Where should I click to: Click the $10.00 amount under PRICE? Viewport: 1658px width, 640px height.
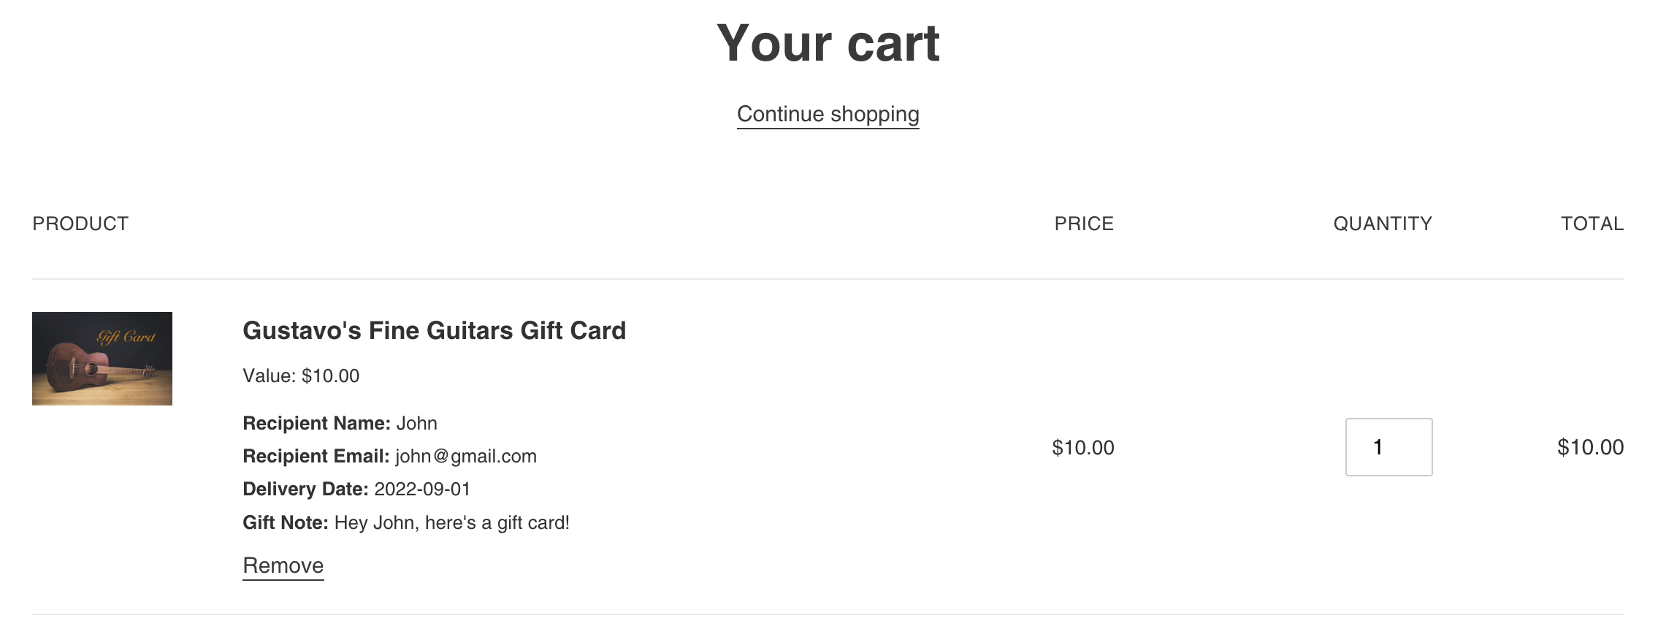(1082, 448)
